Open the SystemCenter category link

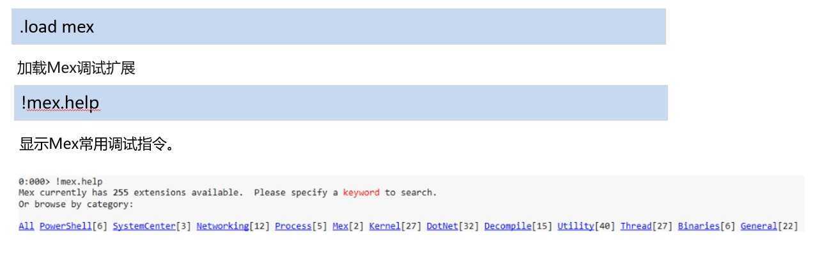pos(144,226)
